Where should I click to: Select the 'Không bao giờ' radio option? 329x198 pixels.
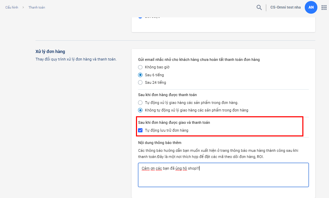pos(140,67)
